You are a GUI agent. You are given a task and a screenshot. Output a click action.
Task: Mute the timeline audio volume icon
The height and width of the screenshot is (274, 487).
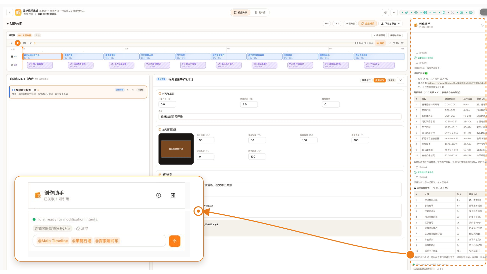31,43
